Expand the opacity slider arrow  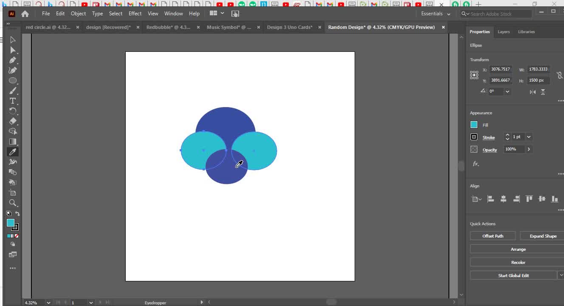(529, 149)
